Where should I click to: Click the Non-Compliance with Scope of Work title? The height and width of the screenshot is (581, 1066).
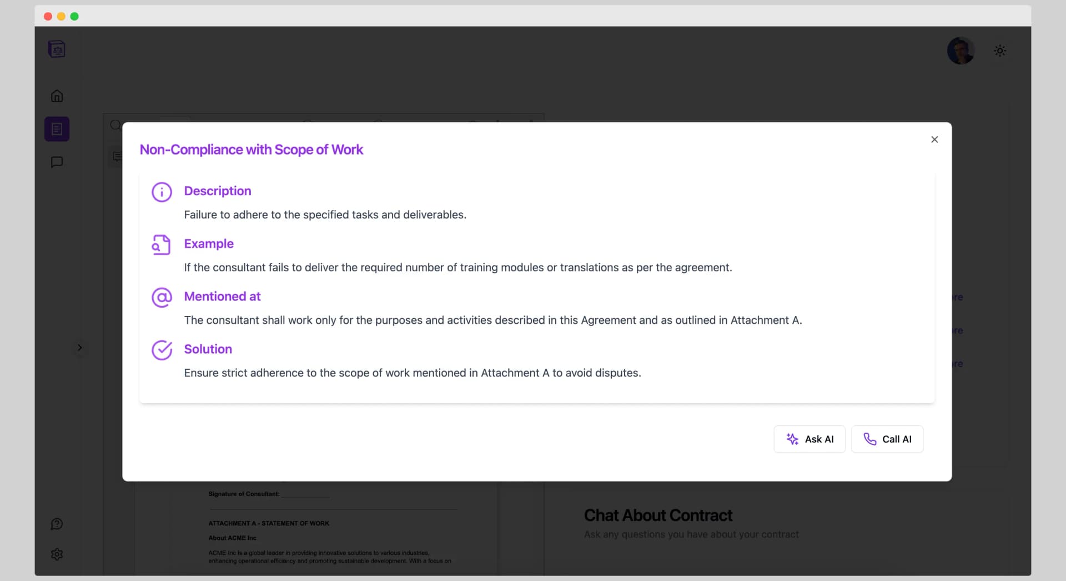(x=252, y=150)
